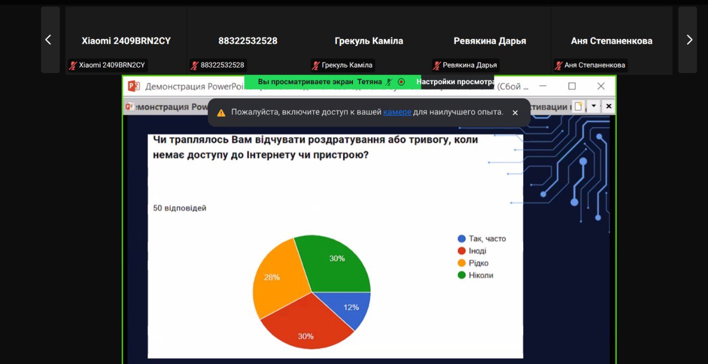708x364 pixels.
Task: Dismiss the camera access notification
Action: click(515, 112)
